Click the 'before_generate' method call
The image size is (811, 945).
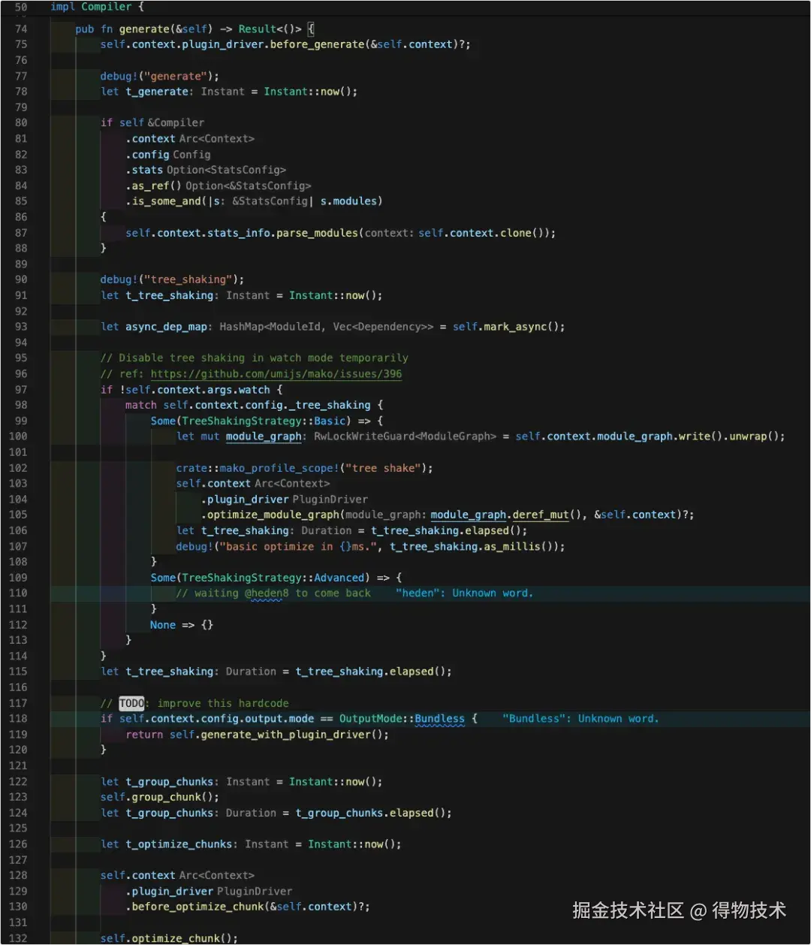click(x=318, y=44)
